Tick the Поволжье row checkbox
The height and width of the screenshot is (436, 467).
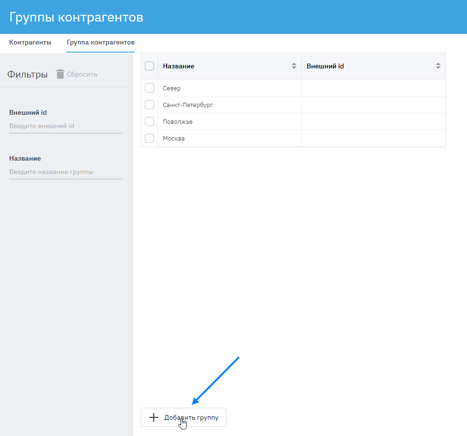pyautogui.click(x=149, y=121)
